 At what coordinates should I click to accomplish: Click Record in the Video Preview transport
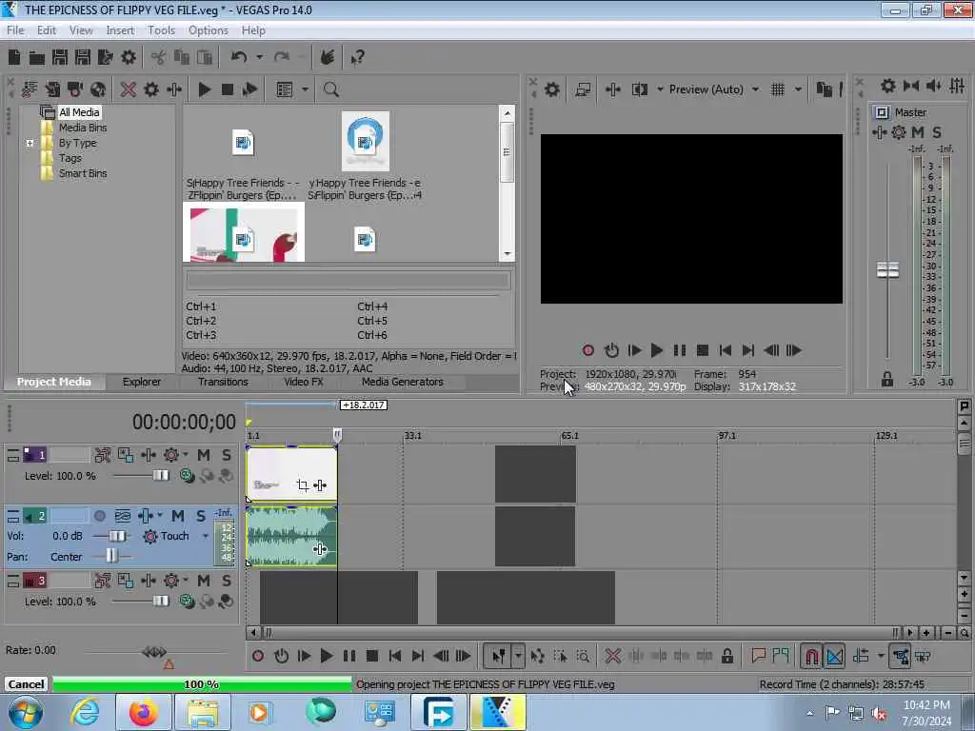pyautogui.click(x=588, y=350)
